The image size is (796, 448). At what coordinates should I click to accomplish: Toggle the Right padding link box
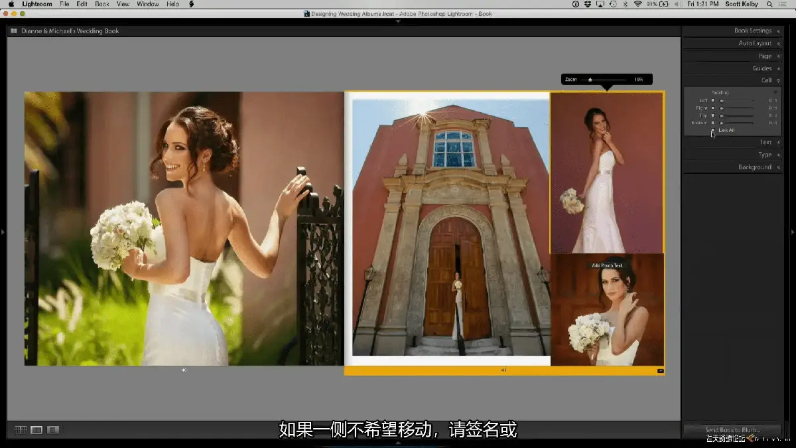(713, 108)
